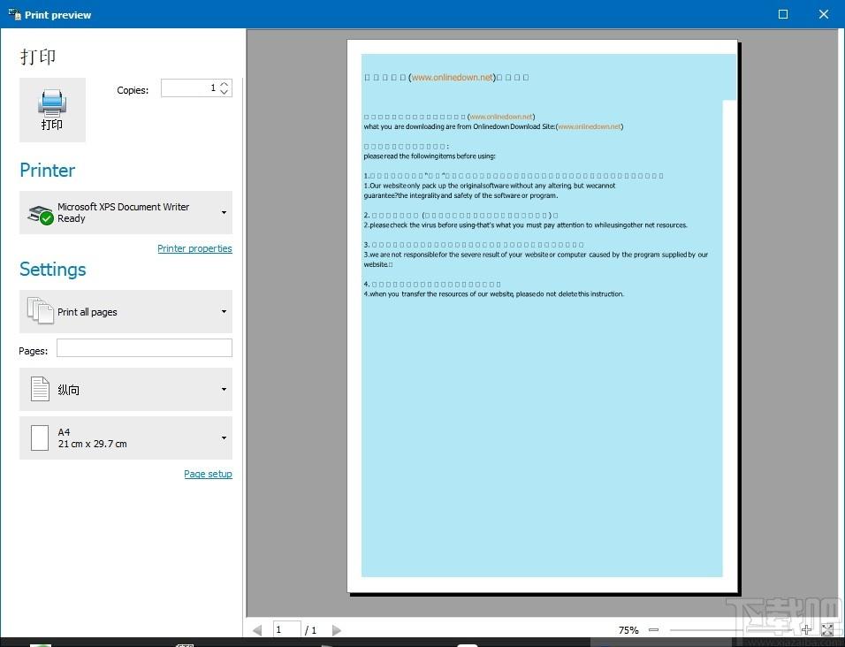Open the Page setup link
The height and width of the screenshot is (647, 845).
208,474
